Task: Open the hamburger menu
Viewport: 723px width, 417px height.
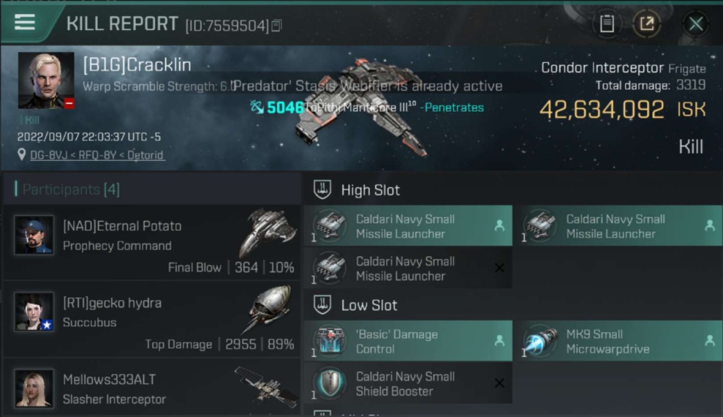Action: 25,22
